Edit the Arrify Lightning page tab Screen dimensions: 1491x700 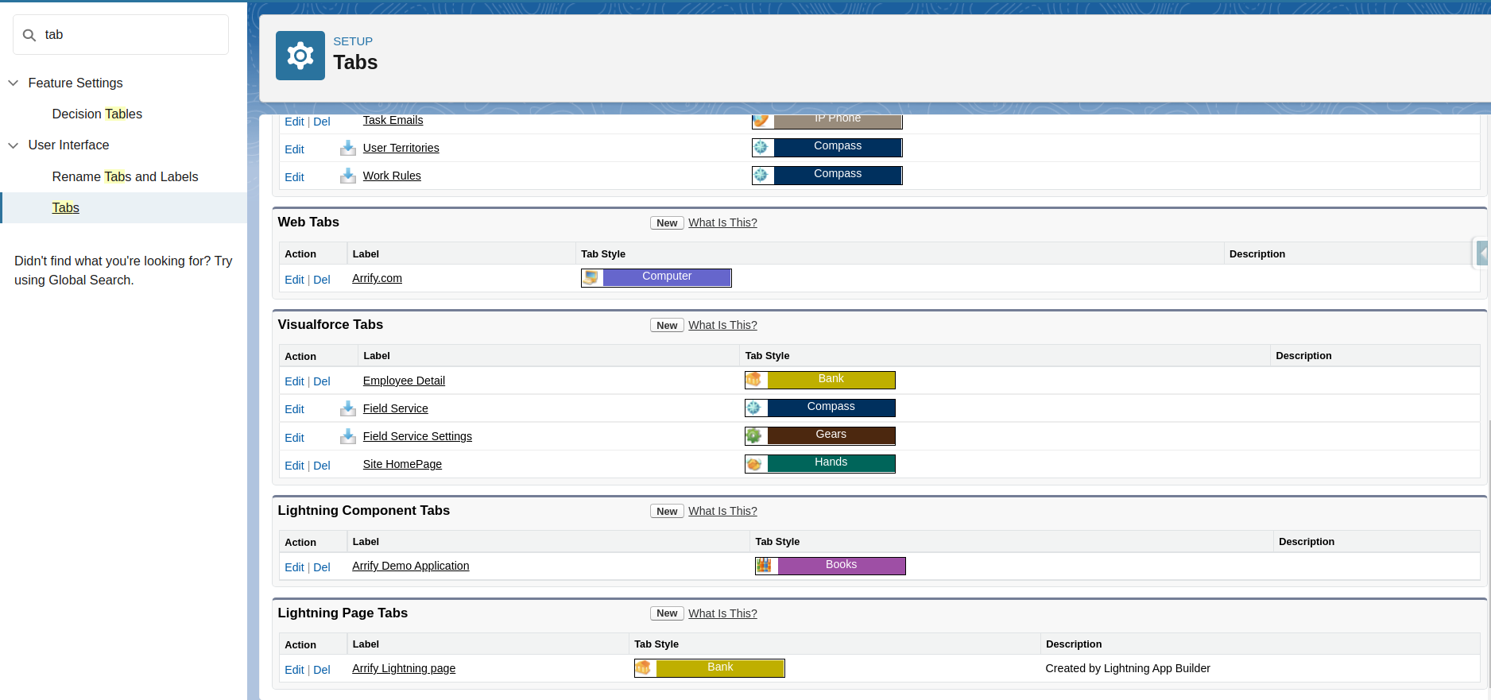pyautogui.click(x=294, y=670)
